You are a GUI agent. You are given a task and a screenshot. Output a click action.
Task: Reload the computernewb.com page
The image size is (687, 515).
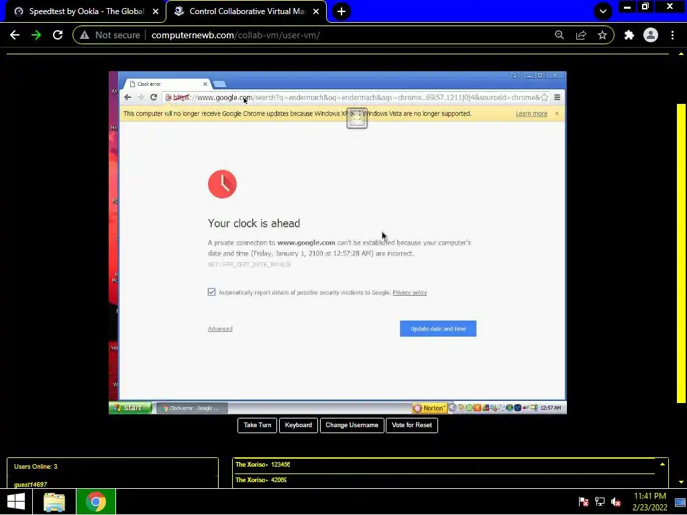point(58,35)
